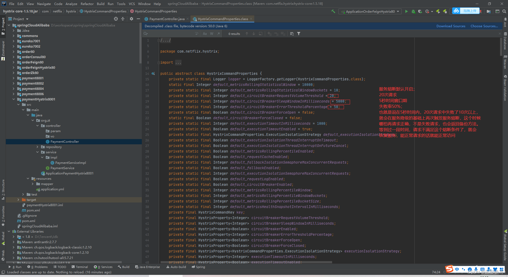Screen dimensions: 508x277
Task: Run with Coverage shield icon
Action: [420, 11]
